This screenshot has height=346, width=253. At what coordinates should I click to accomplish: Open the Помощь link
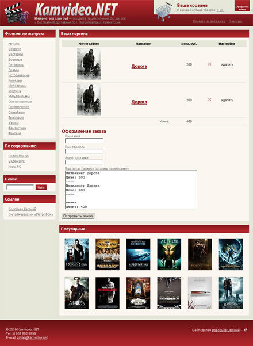click(235, 21)
